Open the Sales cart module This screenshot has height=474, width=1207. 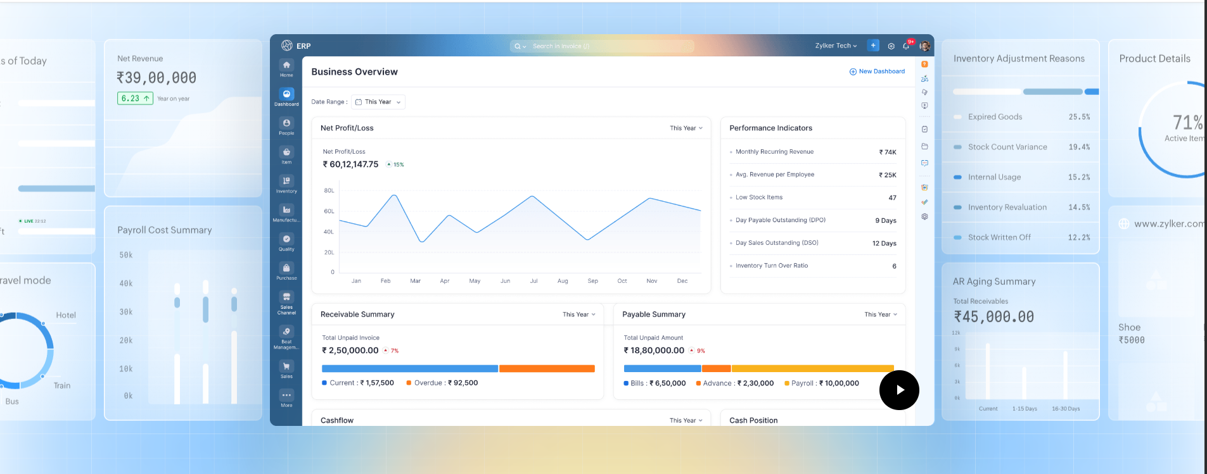tap(286, 370)
